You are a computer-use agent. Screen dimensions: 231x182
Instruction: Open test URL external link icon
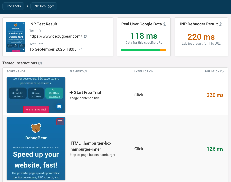coord(86,36)
